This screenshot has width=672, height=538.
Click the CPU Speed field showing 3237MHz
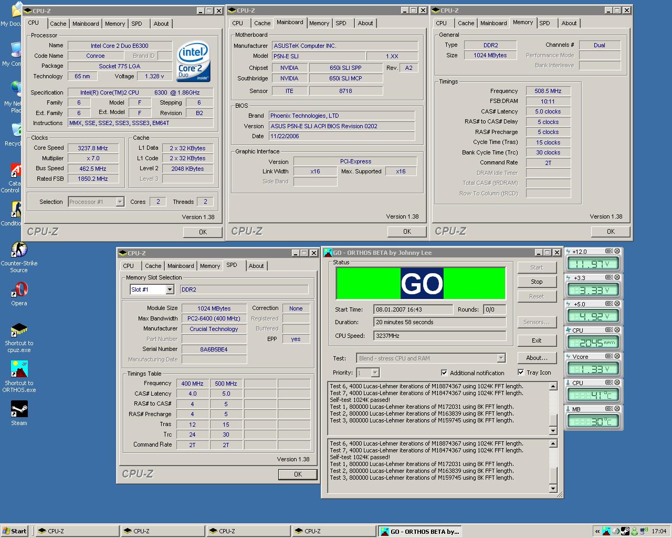(x=440, y=335)
